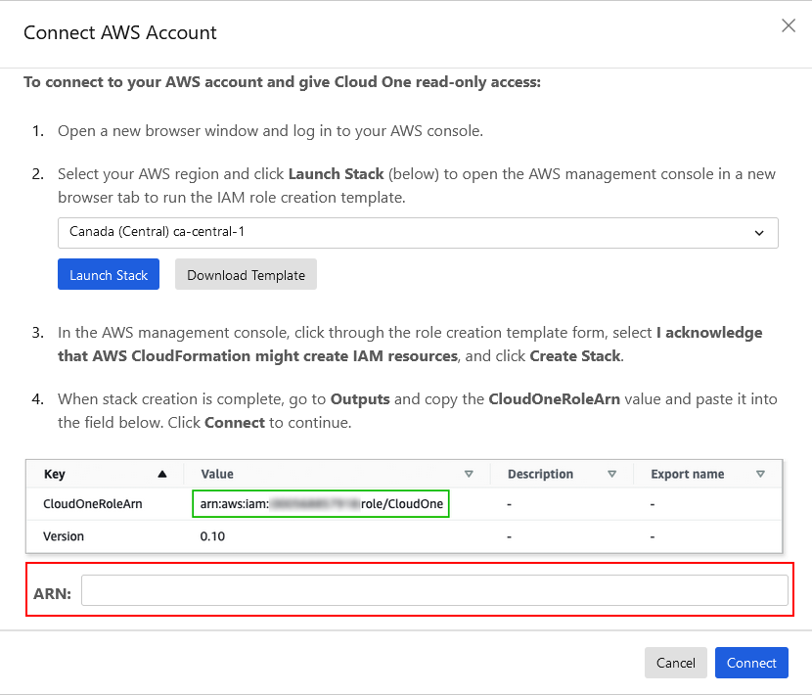Click the Export name column header label
812x695 pixels.
point(687,474)
